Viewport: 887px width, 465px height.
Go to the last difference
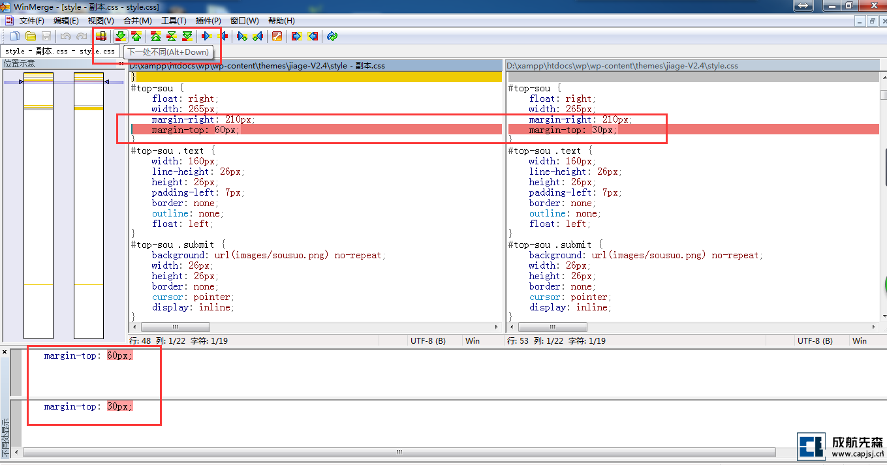click(187, 37)
